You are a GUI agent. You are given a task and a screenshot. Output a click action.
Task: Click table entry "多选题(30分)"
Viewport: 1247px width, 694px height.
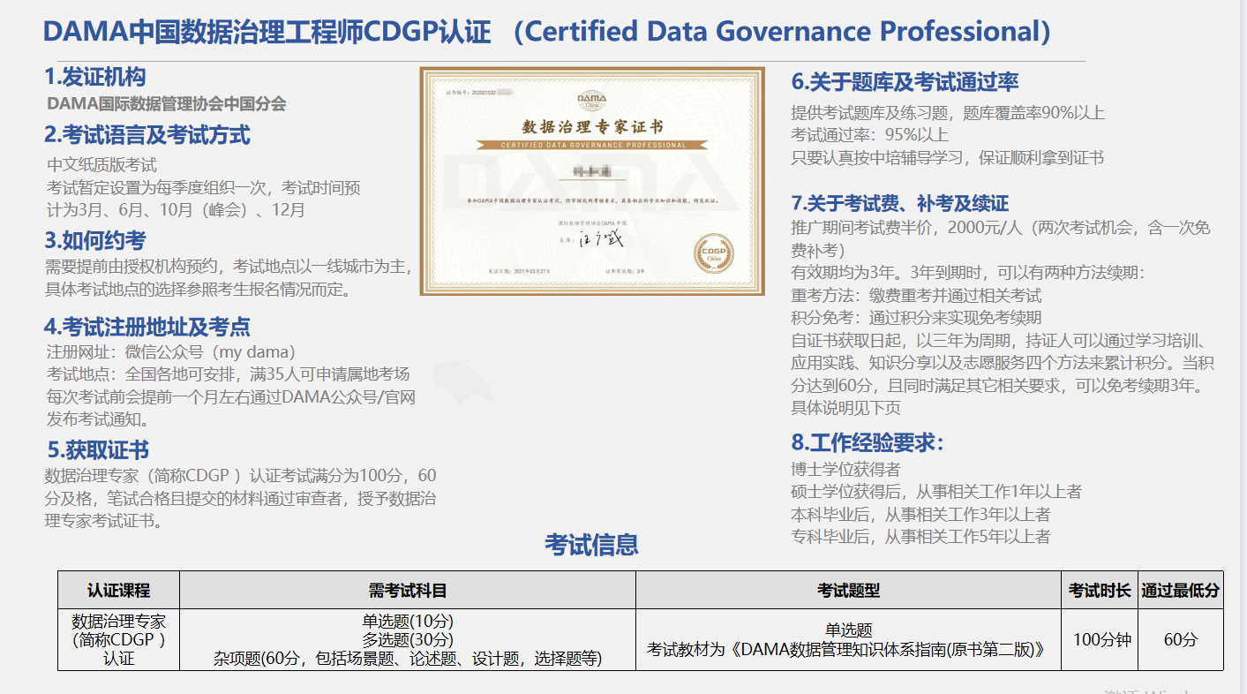point(408,639)
